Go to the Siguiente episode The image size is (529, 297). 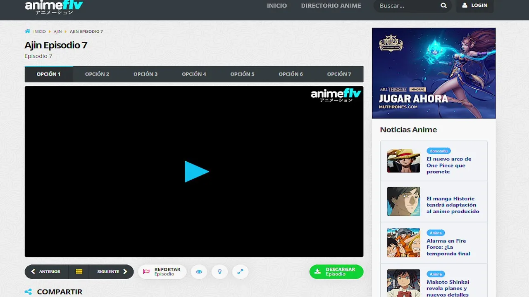112,272
